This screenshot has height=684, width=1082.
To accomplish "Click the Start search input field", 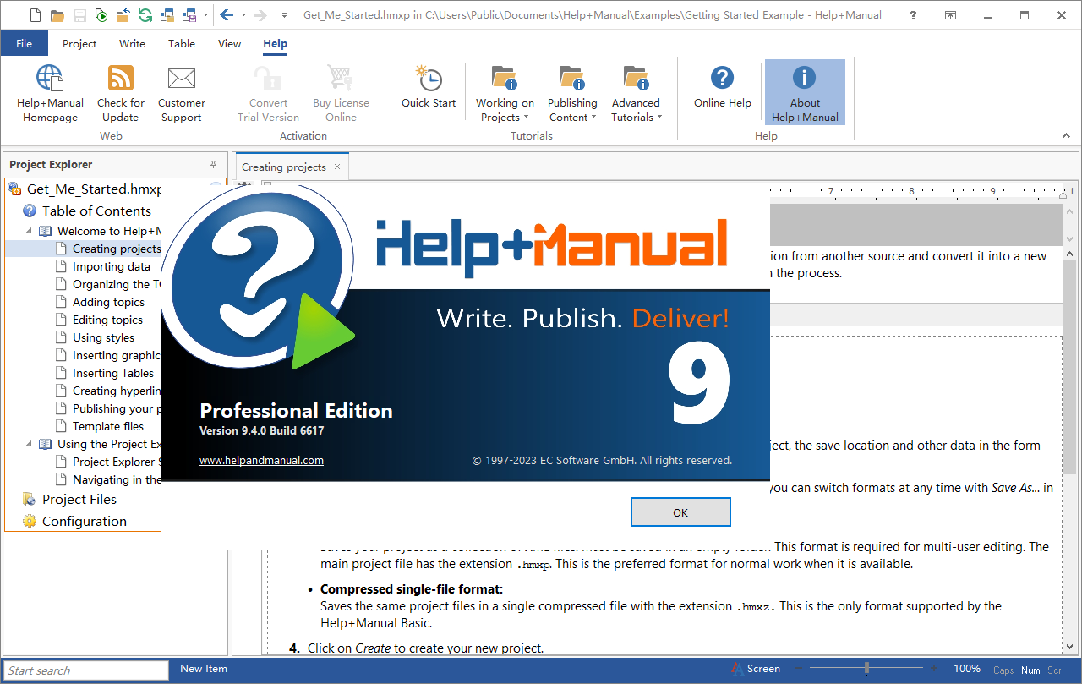I will (x=85, y=670).
